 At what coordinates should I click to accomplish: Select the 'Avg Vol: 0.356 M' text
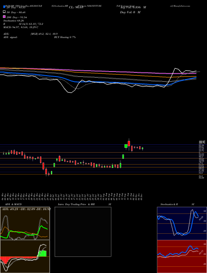(133, 7)
